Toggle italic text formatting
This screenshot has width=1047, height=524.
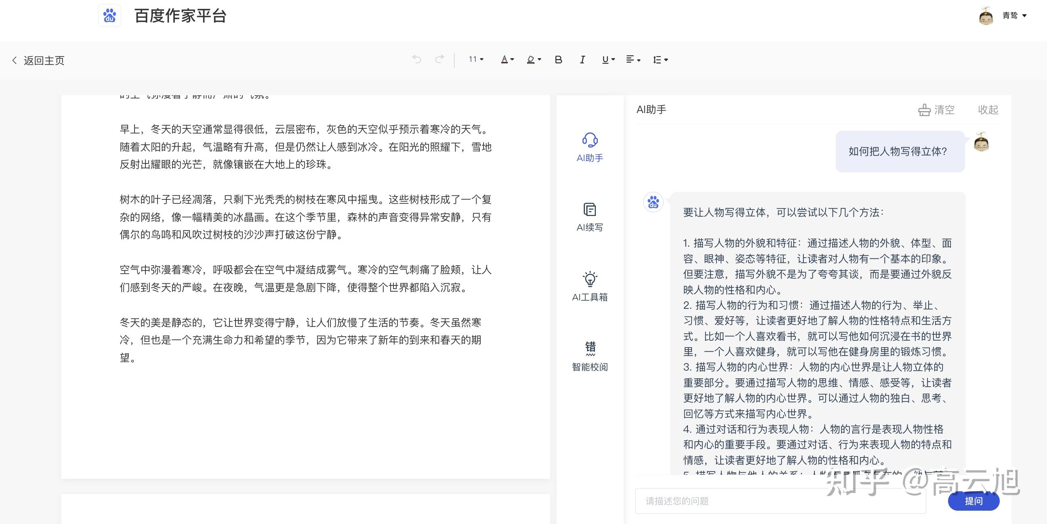(x=582, y=60)
